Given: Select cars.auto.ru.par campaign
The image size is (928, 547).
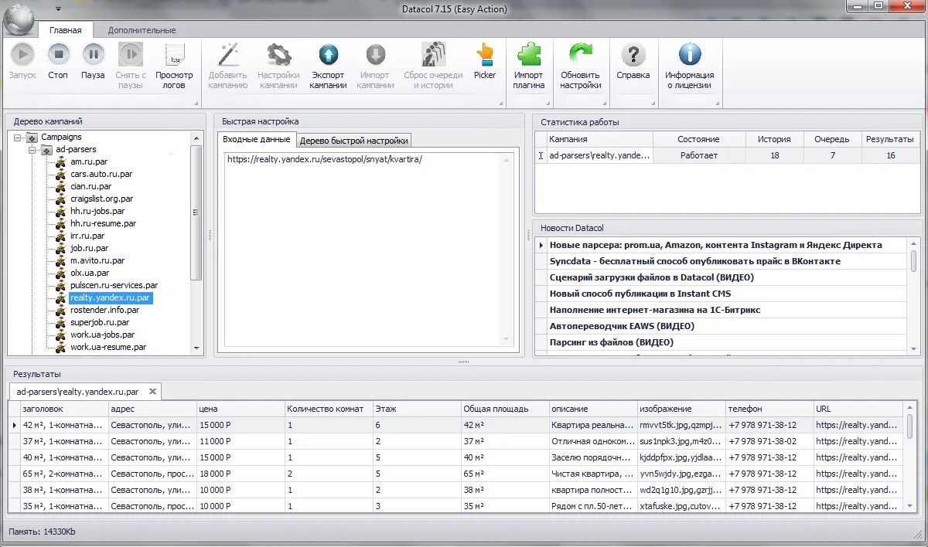Looking at the screenshot, I should point(101,174).
